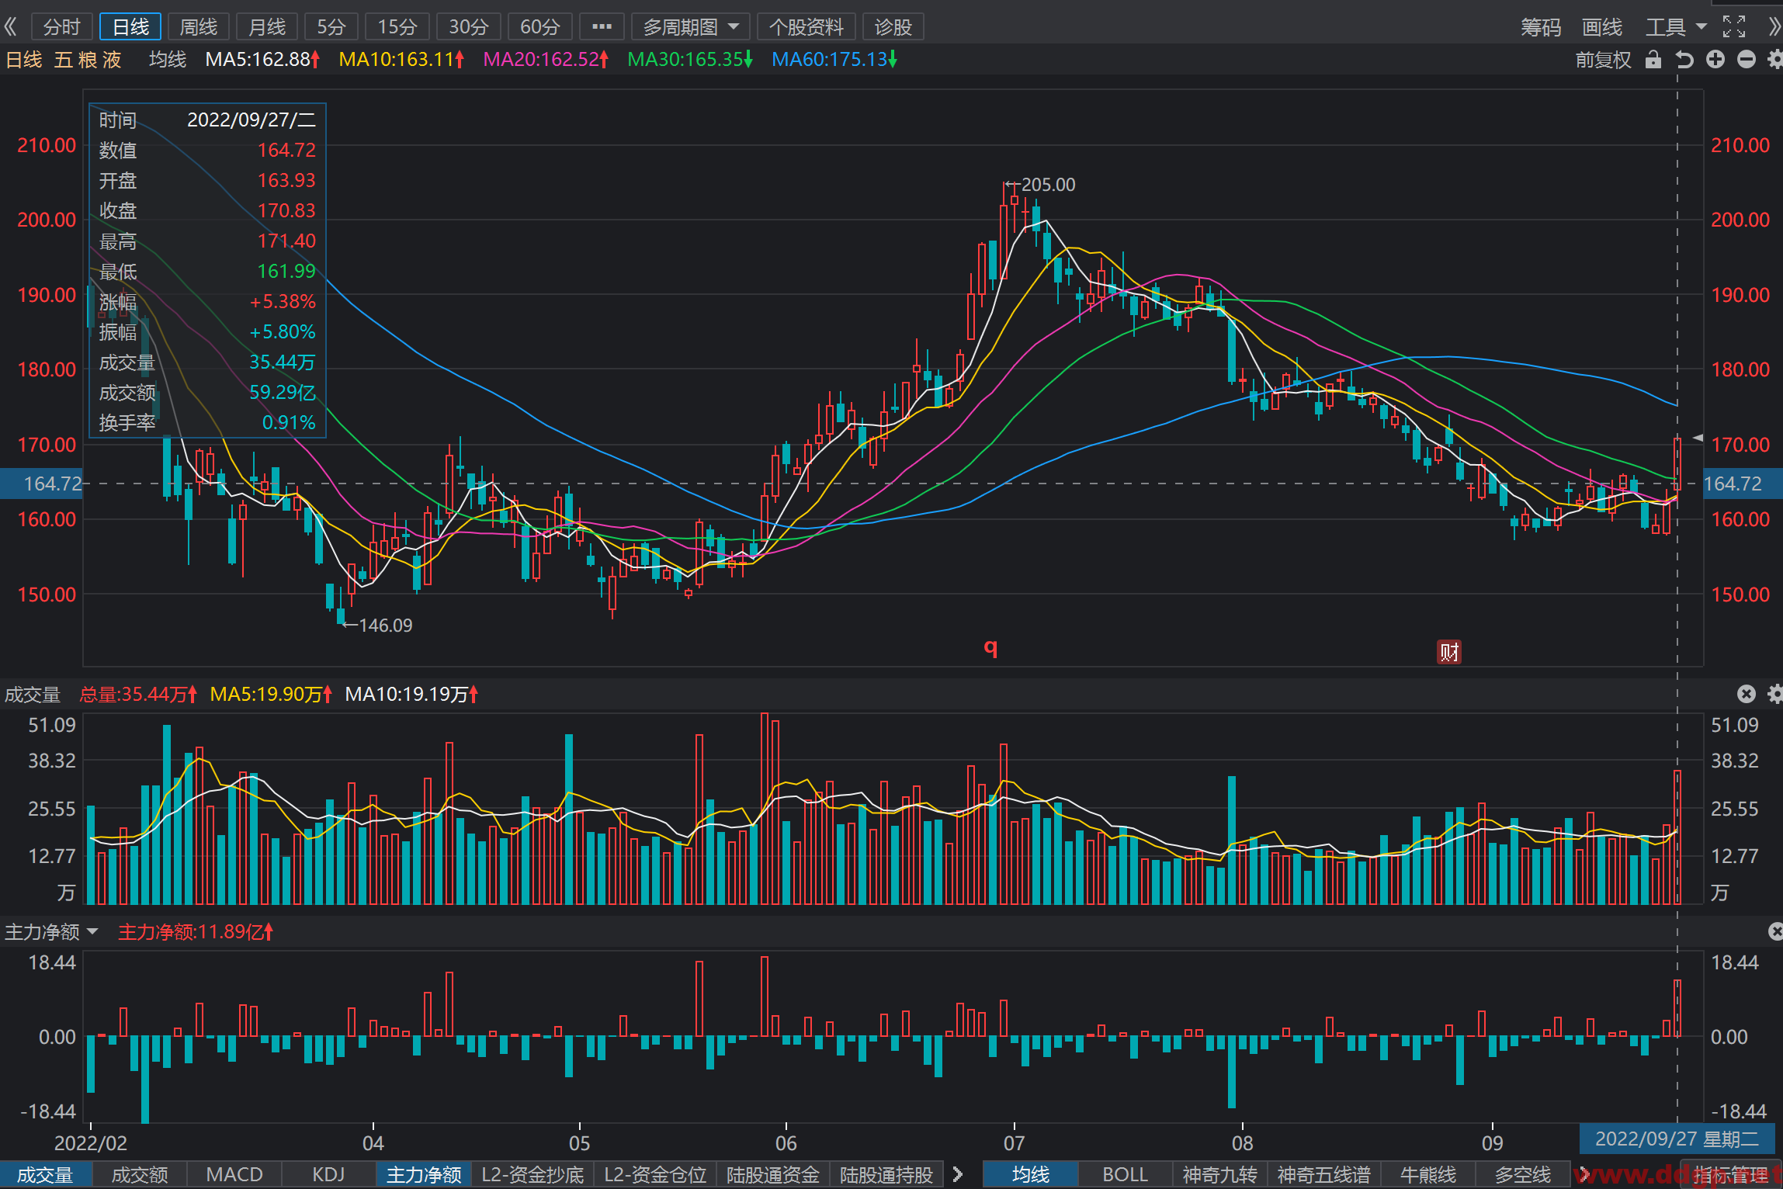
Task: Click the fullscreen expand arrows icon
Action: click(x=1733, y=27)
